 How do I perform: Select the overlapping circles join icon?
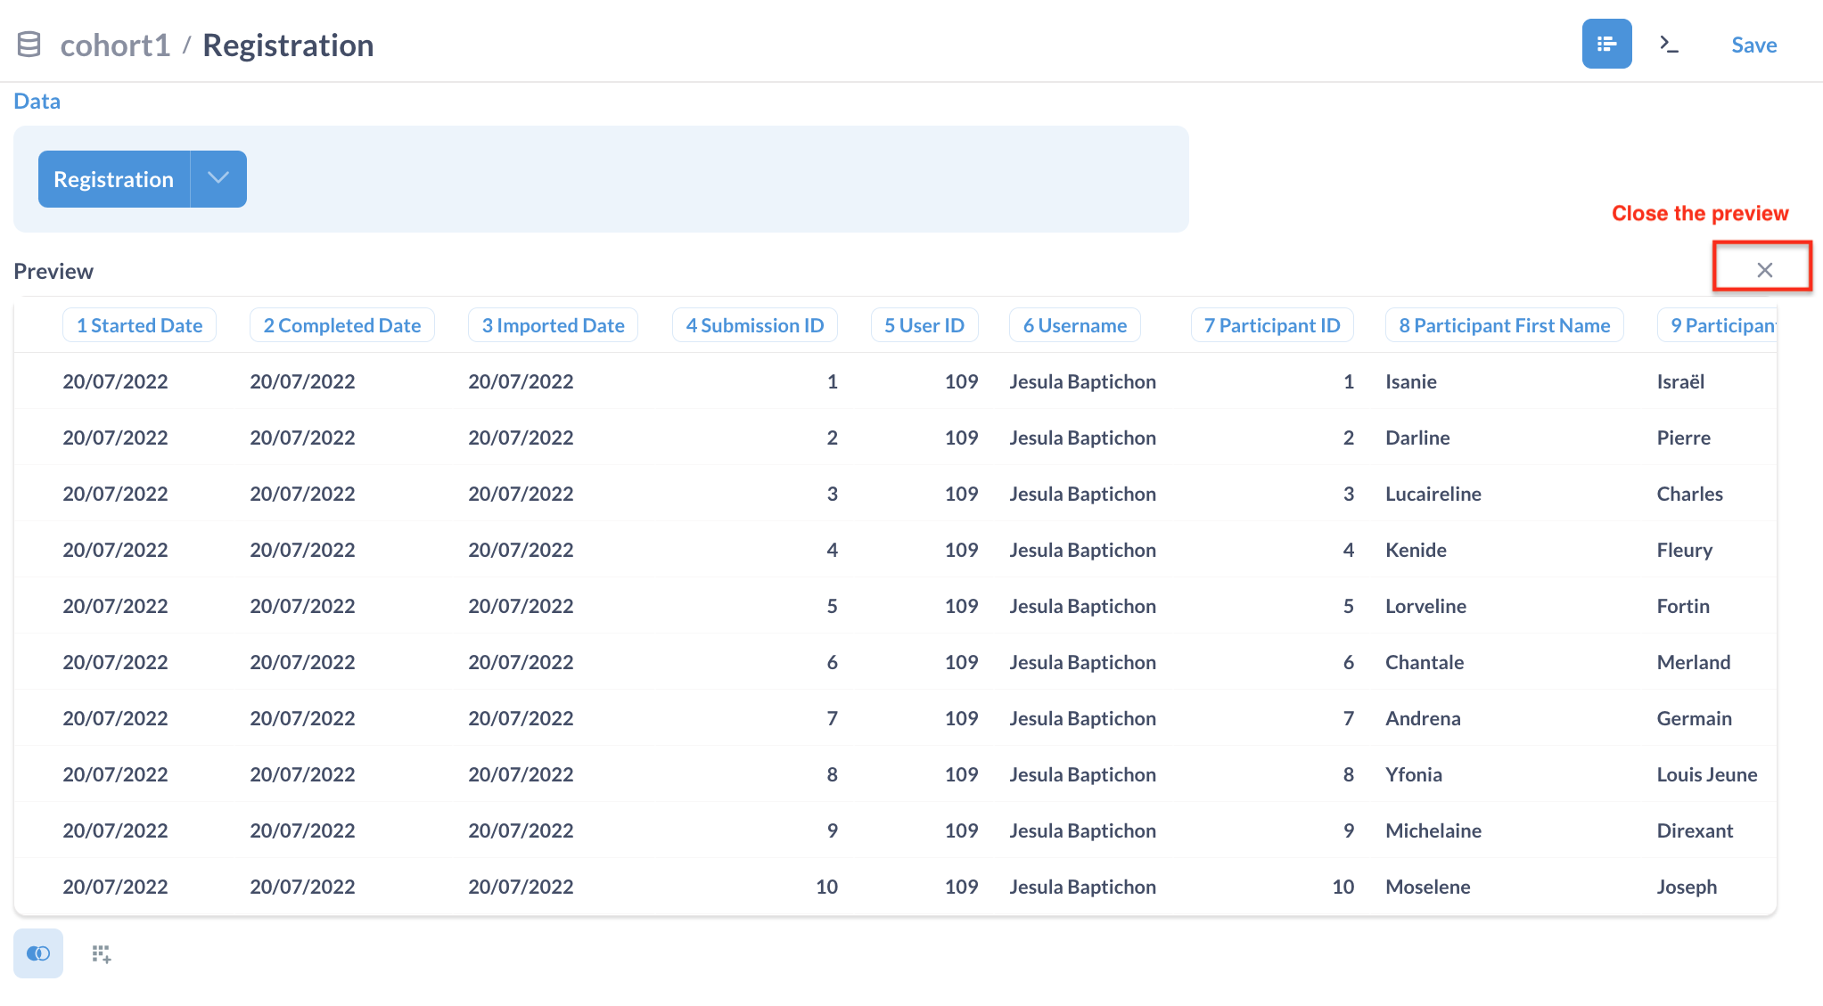click(x=38, y=953)
